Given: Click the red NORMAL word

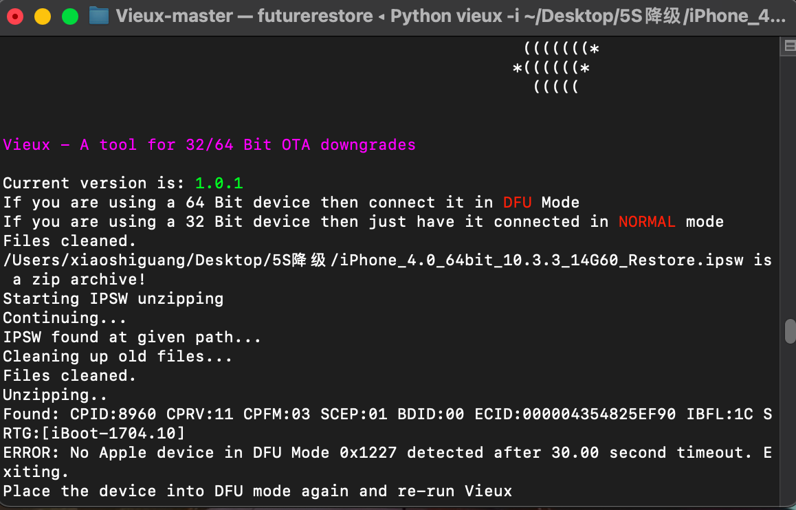Looking at the screenshot, I should [x=647, y=222].
